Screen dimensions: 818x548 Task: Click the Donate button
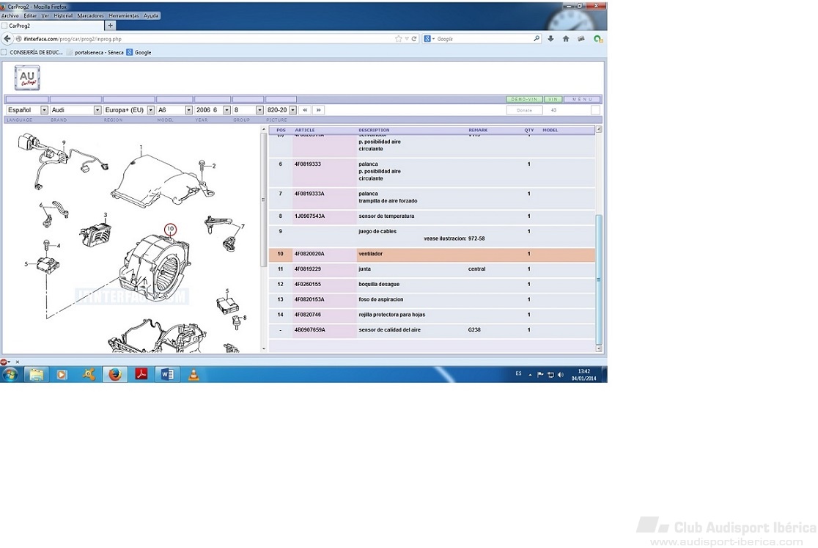[x=524, y=110]
